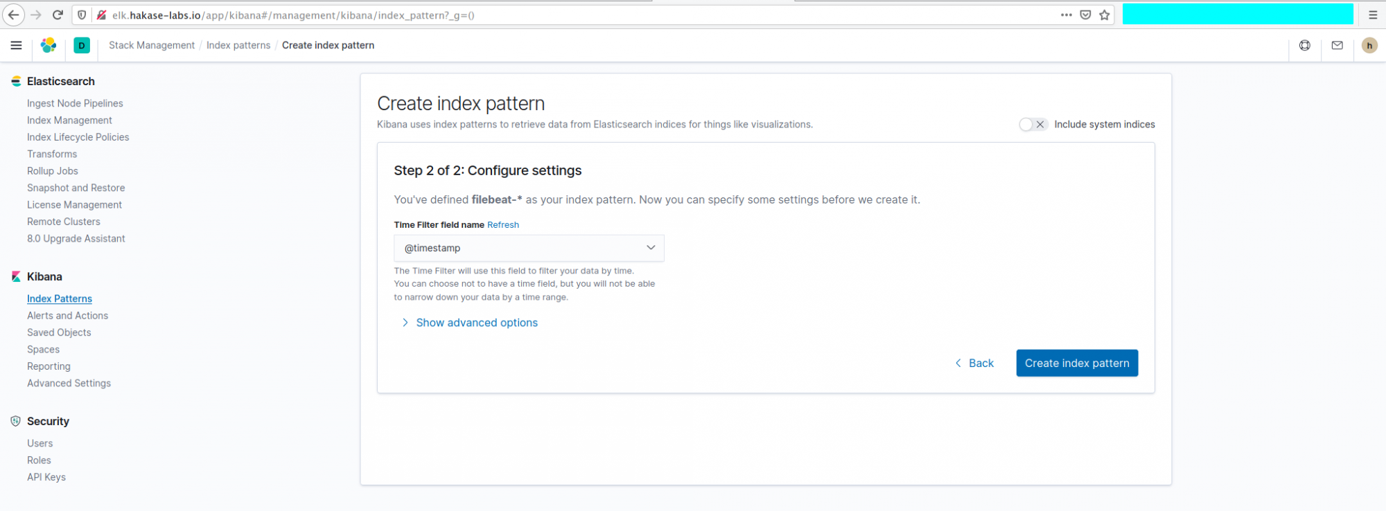Click the insecure connection padlock icon
The image size is (1386, 511).
click(101, 15)
